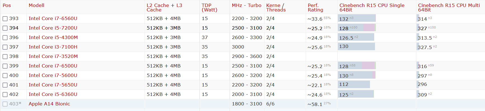The width and height of the screenshot is (485, 111).
Task: Open the Intel Core i5-4300M page
Action: click(x=53, y=37)
